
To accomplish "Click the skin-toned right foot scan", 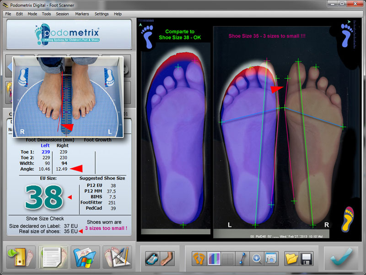I will pos(314,144).
